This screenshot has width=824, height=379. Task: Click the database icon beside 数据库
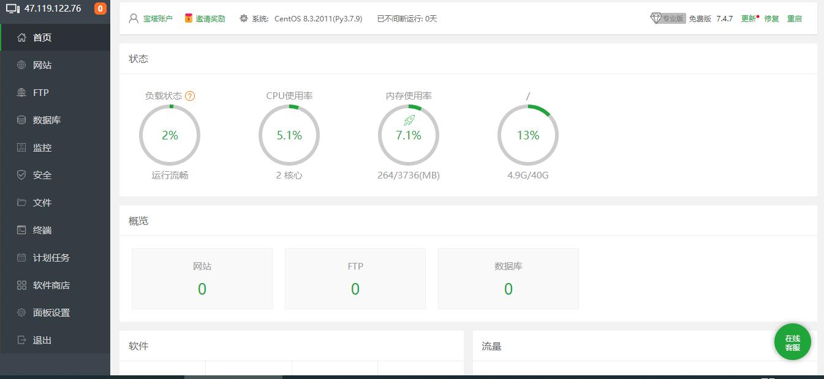[21, 120]
